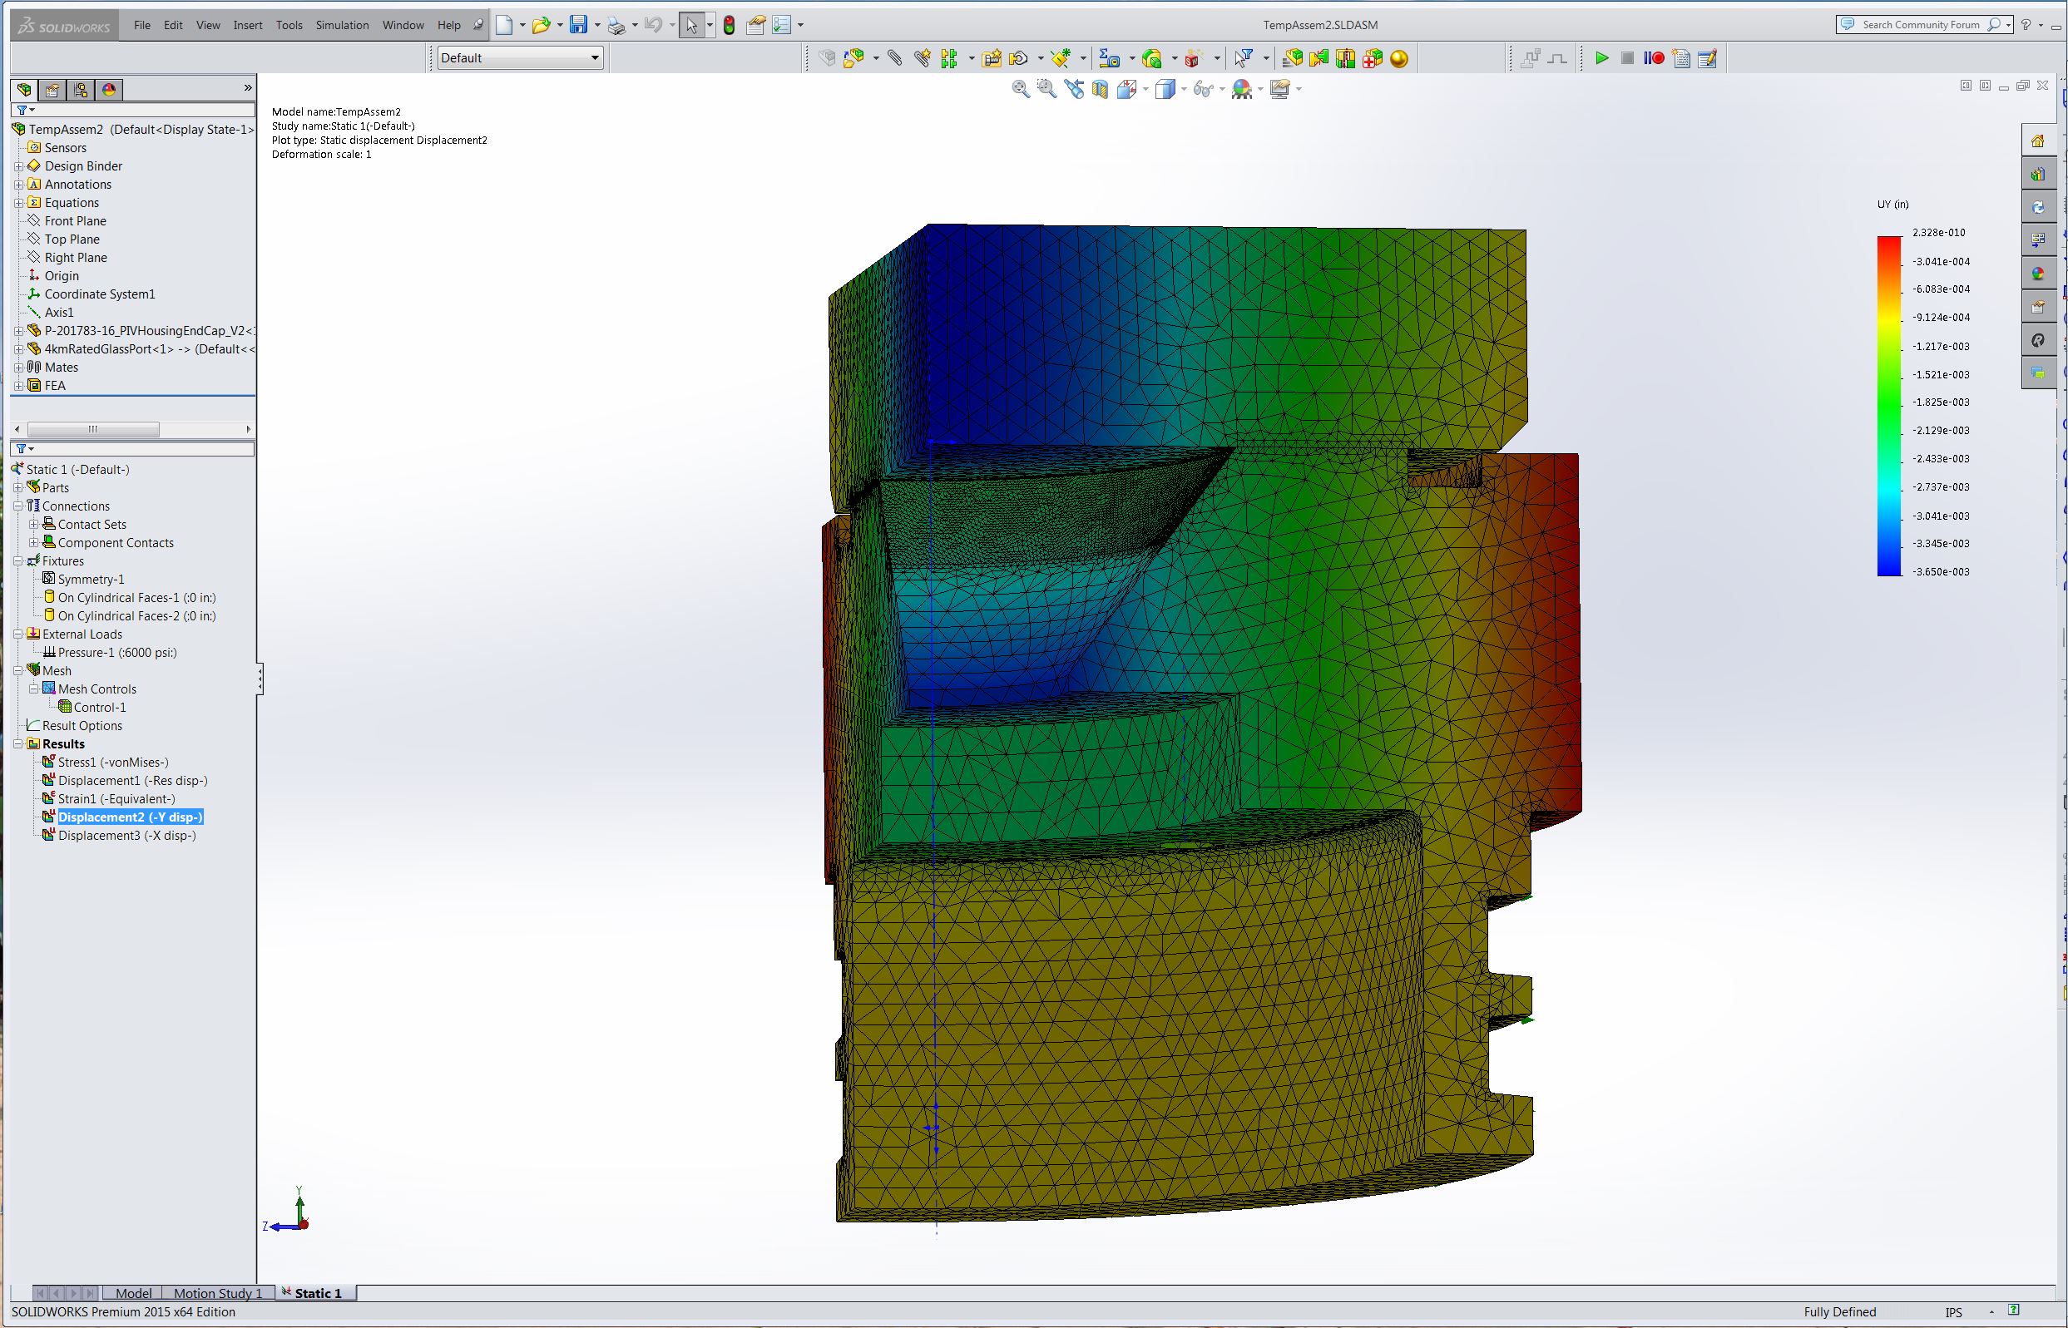2068x1328 pixels.
Task: Open the Section View tool
Action: tap(1100, 89)
